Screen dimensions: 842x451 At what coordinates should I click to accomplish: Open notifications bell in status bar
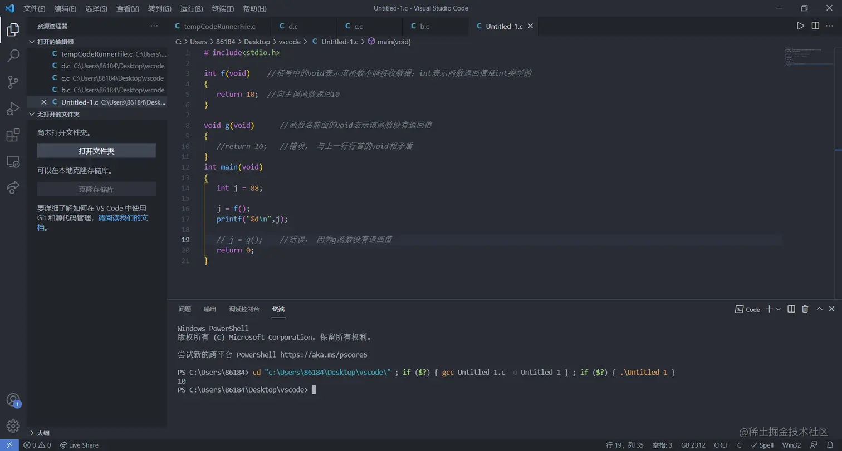[830, 445]
